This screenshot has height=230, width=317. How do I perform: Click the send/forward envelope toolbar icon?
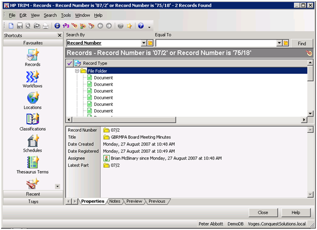coord(37,26)
